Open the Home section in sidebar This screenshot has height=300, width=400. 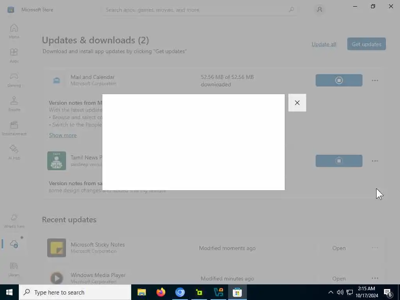(x=14, y=31)
